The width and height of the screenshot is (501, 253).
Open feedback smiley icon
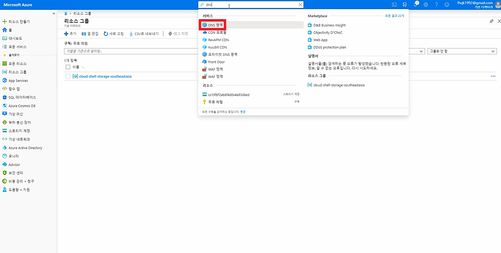click(447, 4)
